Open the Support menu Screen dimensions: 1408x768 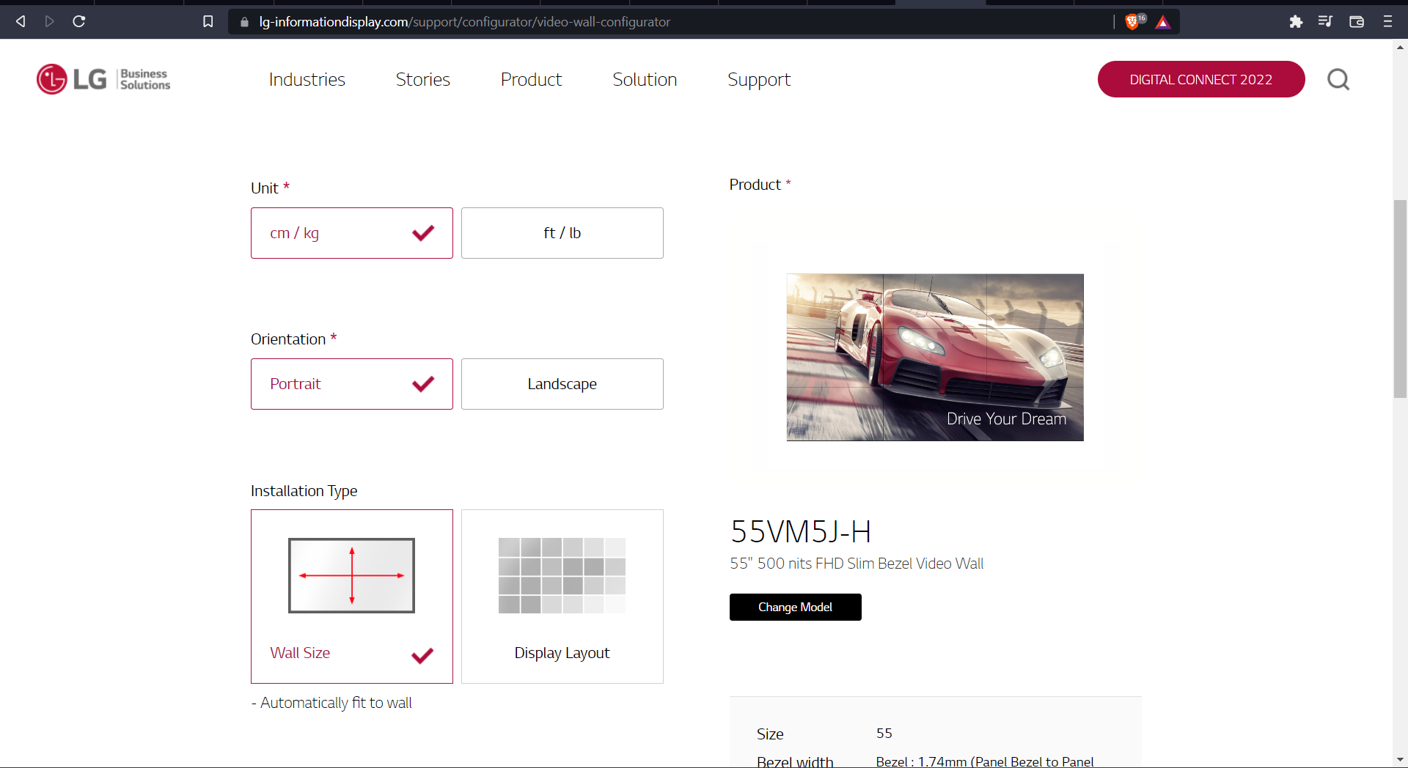coord(759,79)
